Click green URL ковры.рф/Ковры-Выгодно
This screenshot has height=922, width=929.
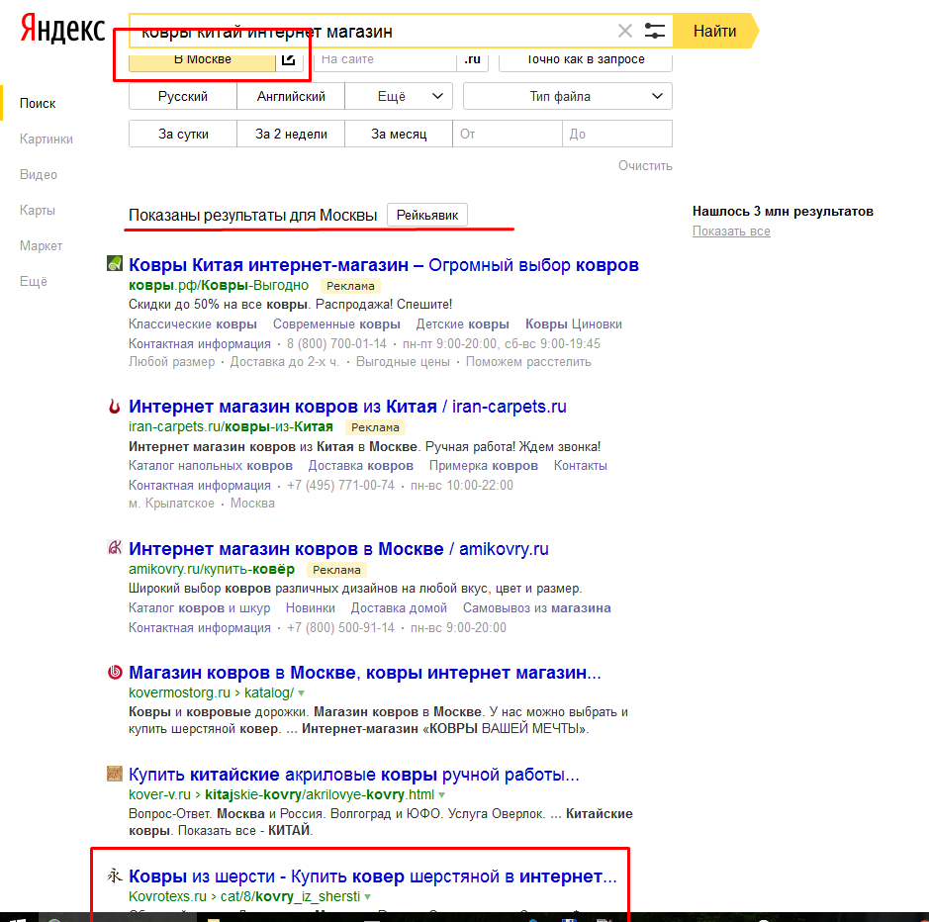(x=219, y=285)
